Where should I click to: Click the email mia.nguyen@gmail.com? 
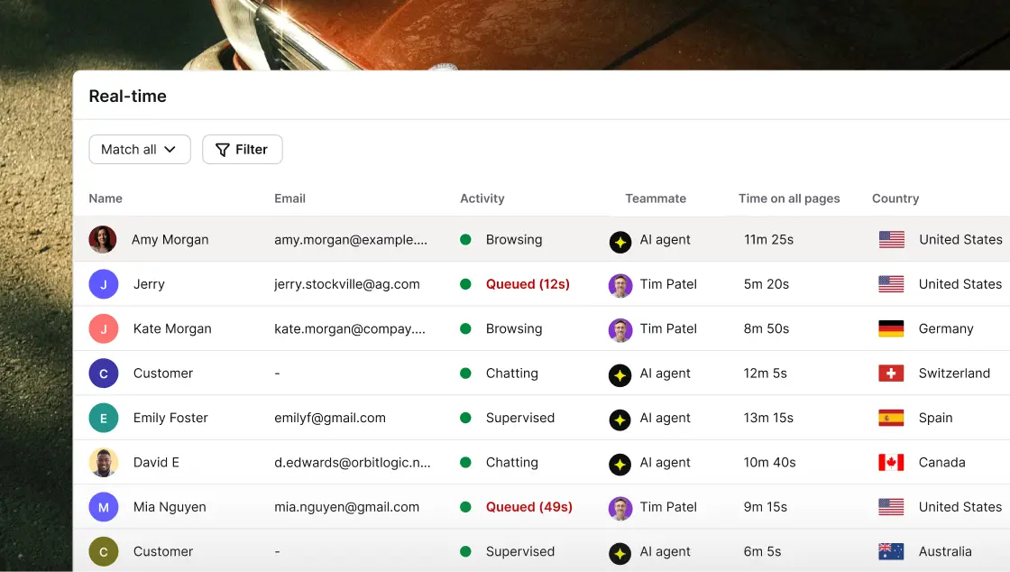tap(346, 507)
